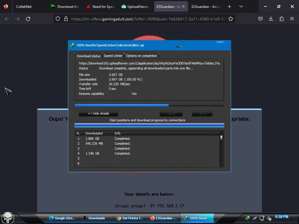This screenshot has height=224, width=299.
Task: Click the 3.667 GB file size value
Action: tap(116, 75)
